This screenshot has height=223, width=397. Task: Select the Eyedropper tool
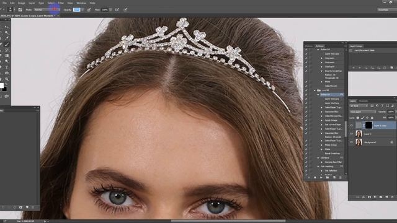(x=7, y=38)
